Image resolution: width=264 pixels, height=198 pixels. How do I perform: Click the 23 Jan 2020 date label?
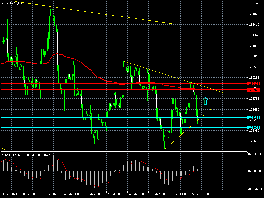coord(9,194)
